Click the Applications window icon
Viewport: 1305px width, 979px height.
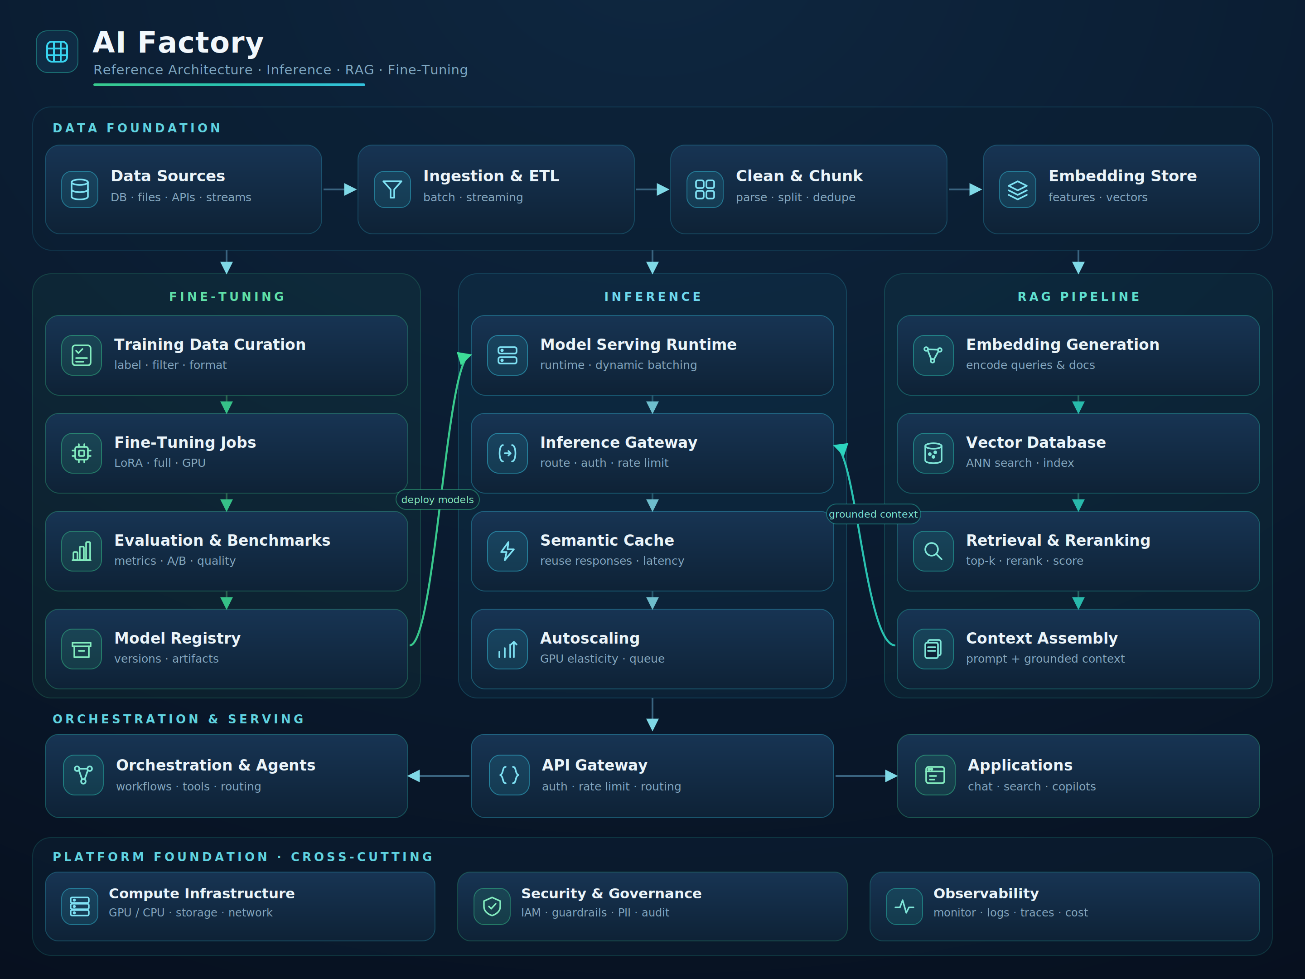click(x=935, y=775)
